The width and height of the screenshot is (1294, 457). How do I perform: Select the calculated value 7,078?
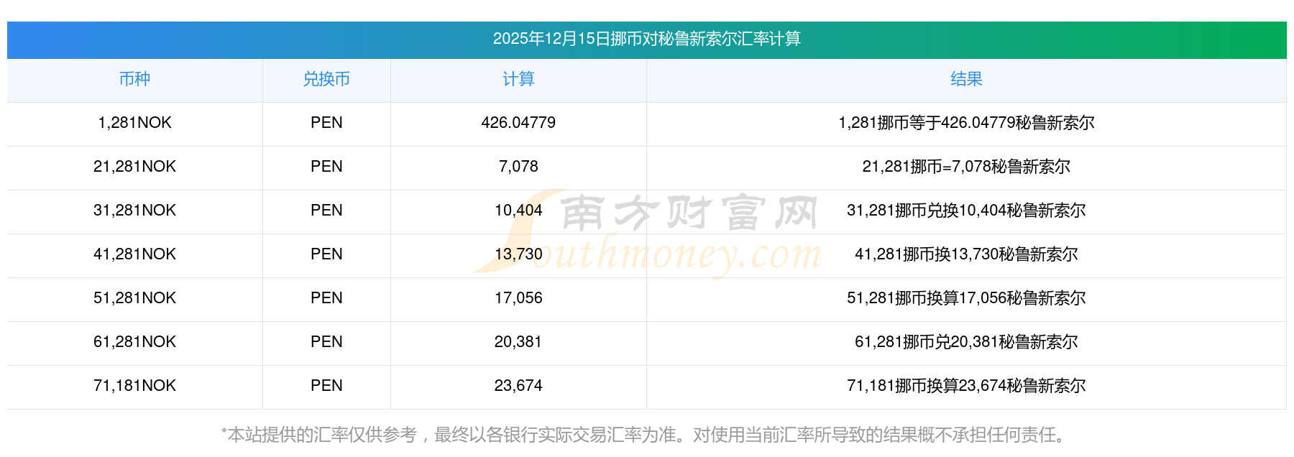(x=518, y=167)
